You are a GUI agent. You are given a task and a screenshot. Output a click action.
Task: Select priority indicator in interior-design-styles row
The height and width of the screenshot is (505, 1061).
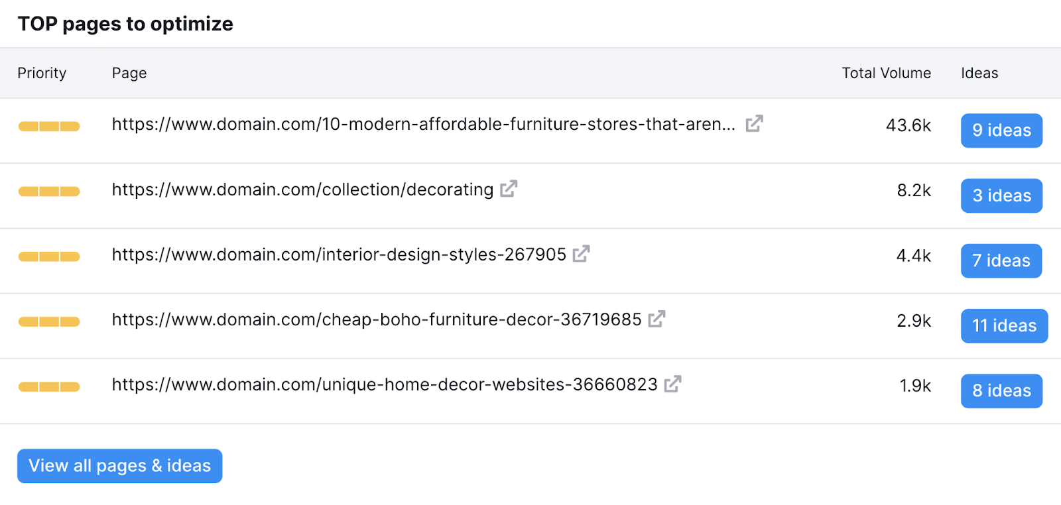point(49,256)
